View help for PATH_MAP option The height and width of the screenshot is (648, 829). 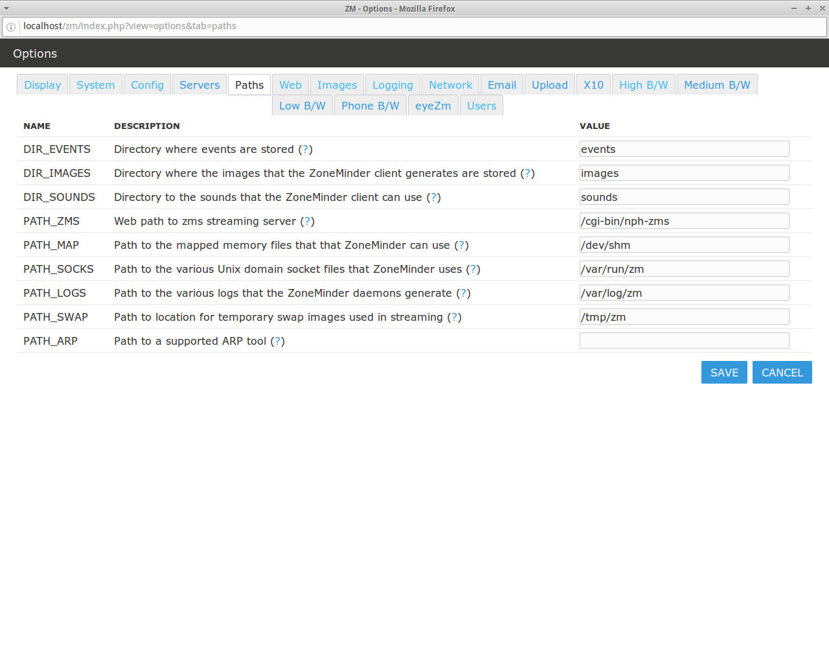click(x=462, y=245)
